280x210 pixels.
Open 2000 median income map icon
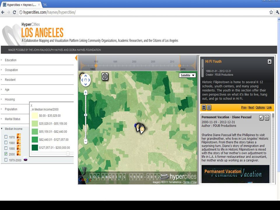[19, 153]
